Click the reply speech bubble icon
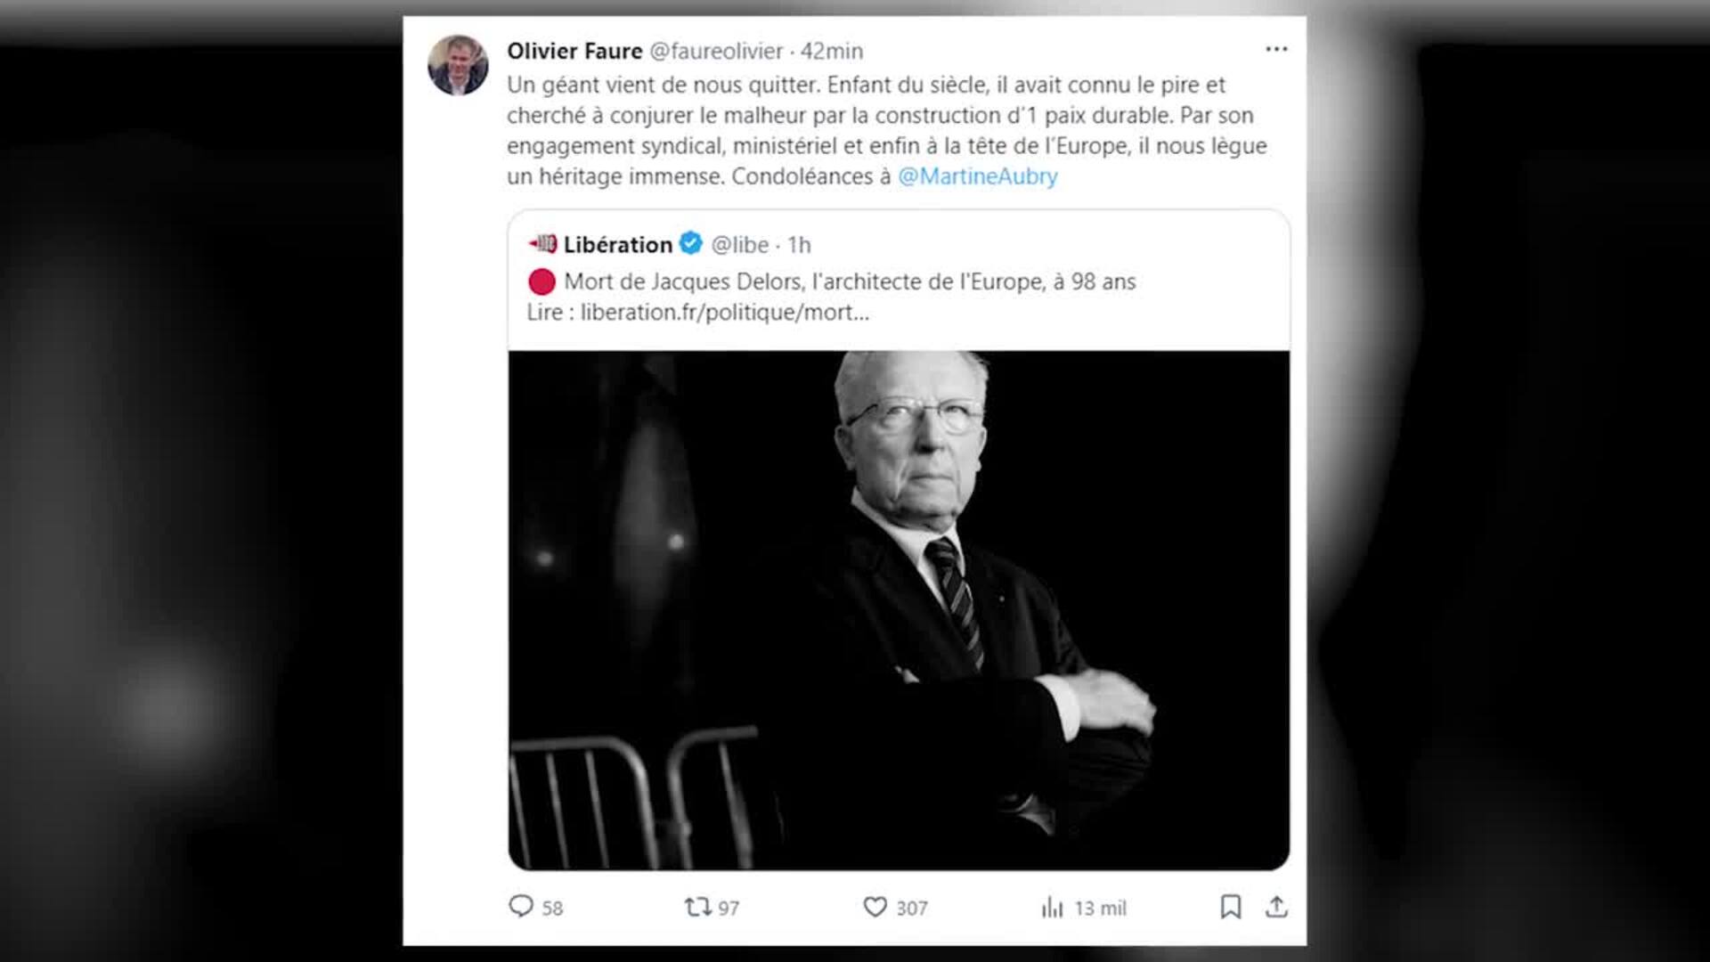Viewport: 1710px width, 962px height. (x=520, y=906)
